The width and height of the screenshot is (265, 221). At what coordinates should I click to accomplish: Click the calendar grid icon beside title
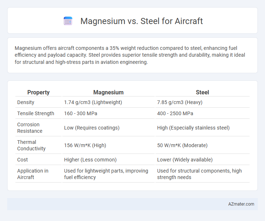click(68, 21)
